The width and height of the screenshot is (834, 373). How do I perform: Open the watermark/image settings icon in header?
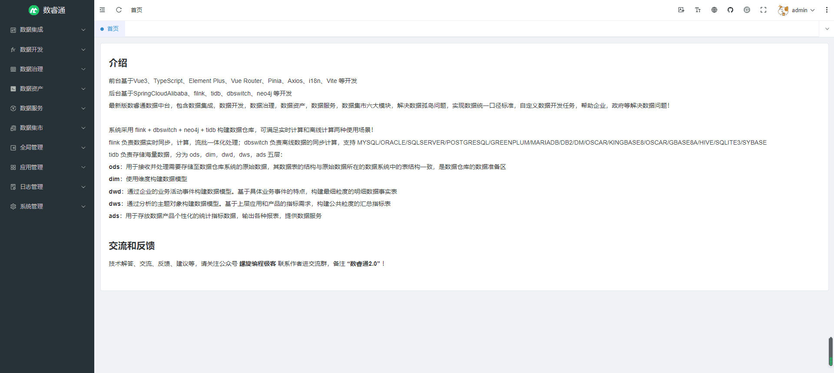681,10
